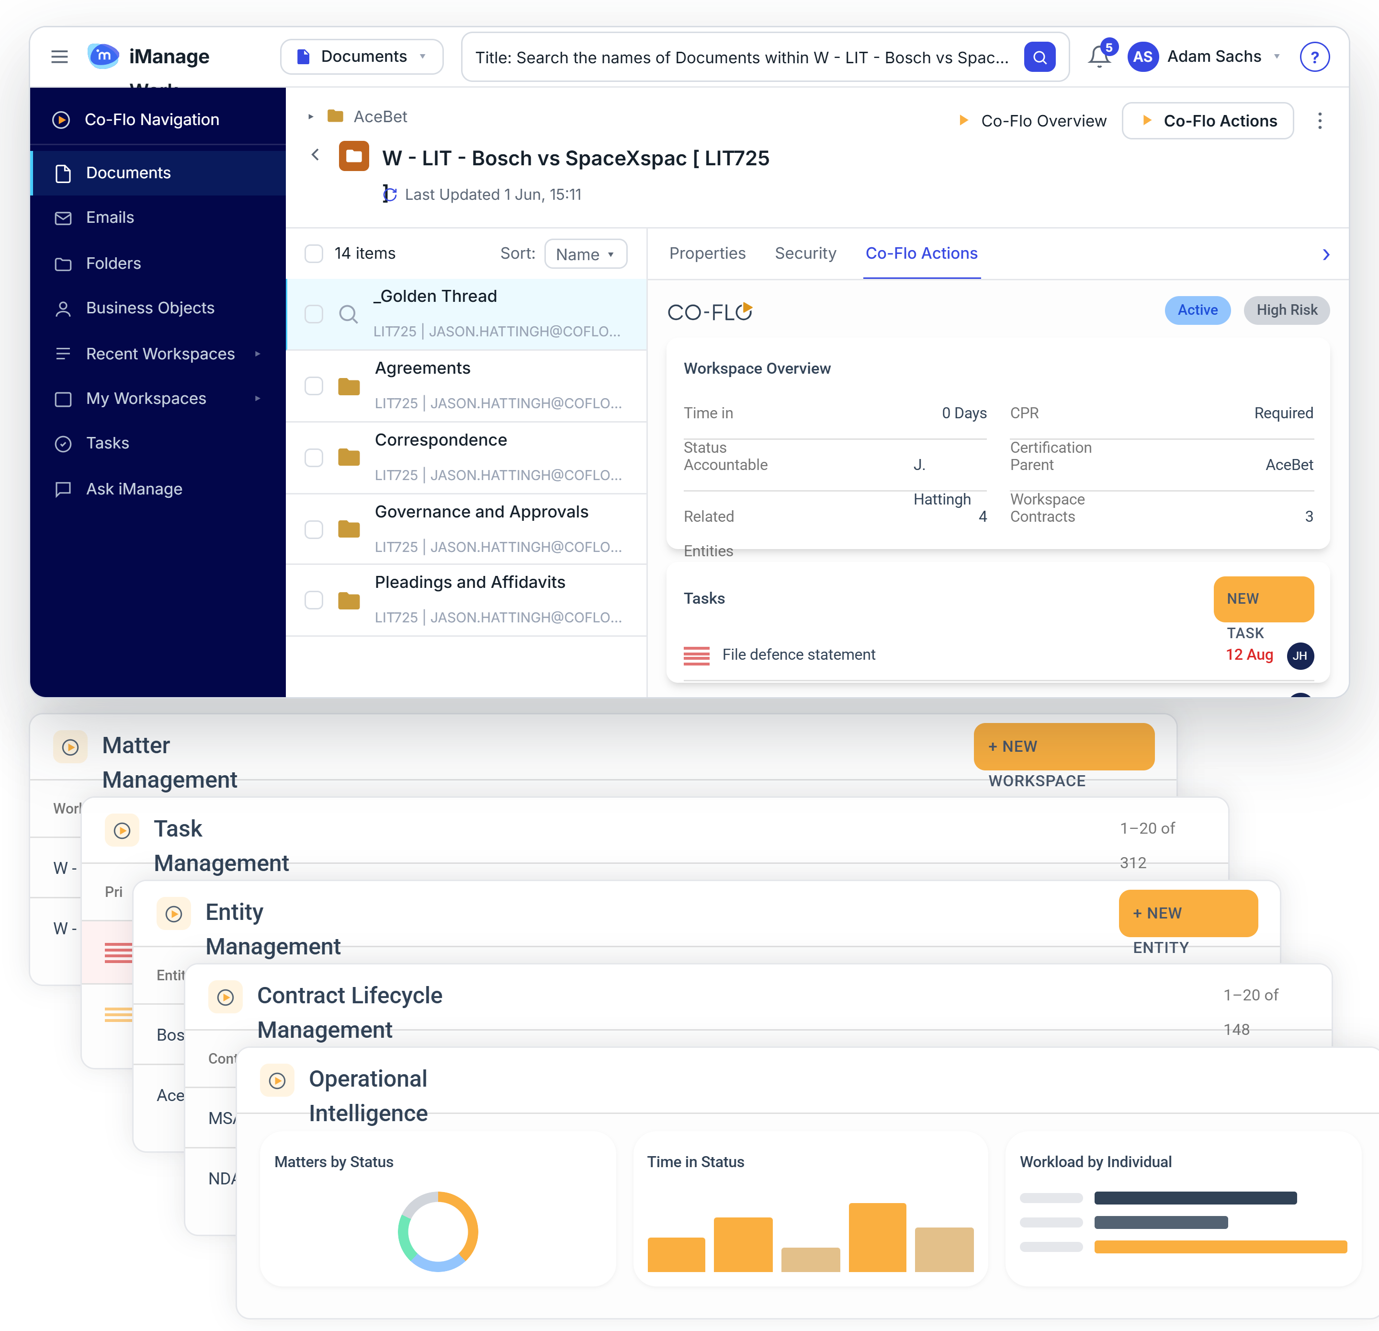Open the help question mark
1379x1331 pixels.
point(1314,57)
